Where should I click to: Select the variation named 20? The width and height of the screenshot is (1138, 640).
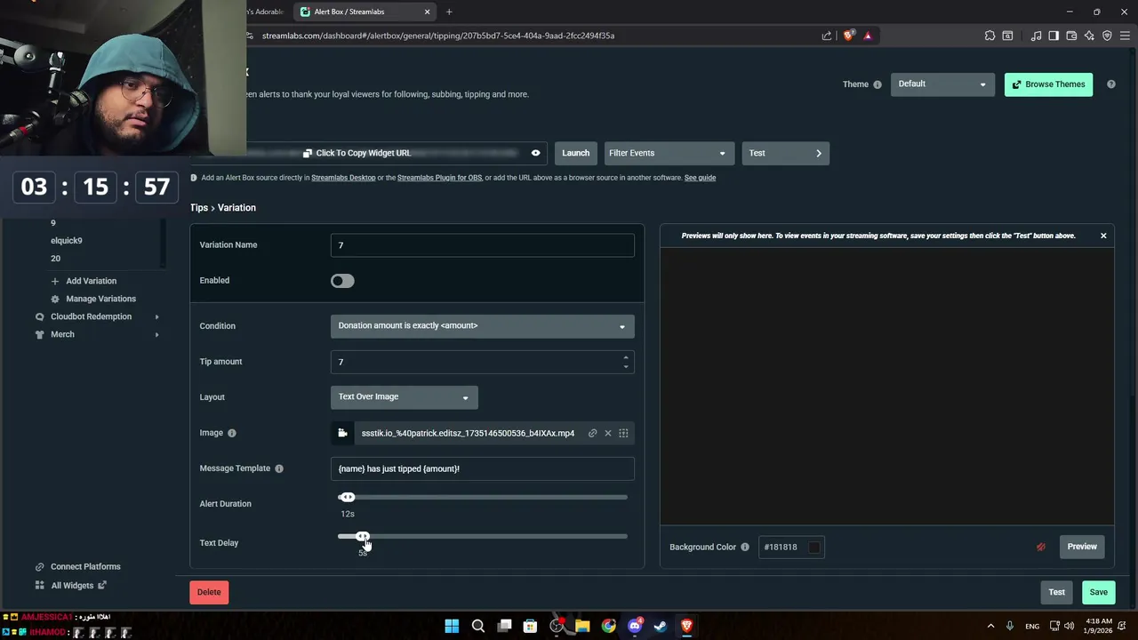[x=55, y=258]
